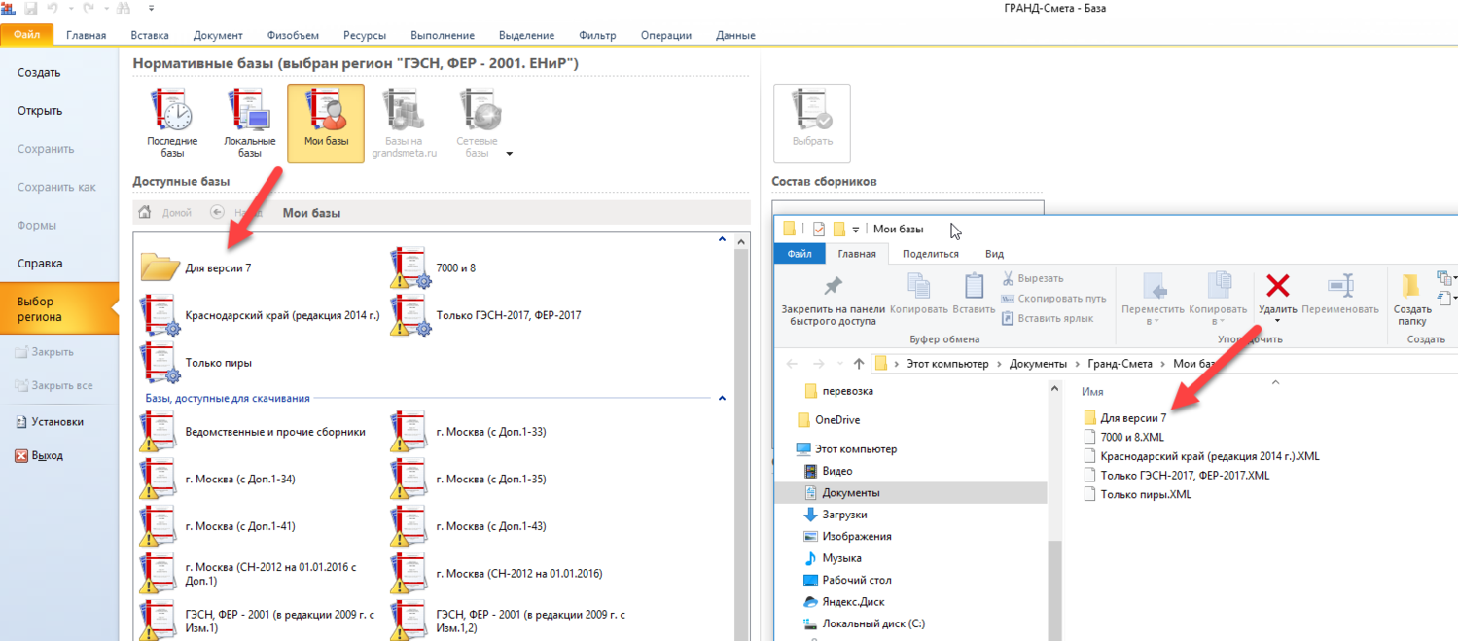This screenshot has height=641, width=1458.
Task: Open the Выполнение ribbon tab
Action: 443,35
